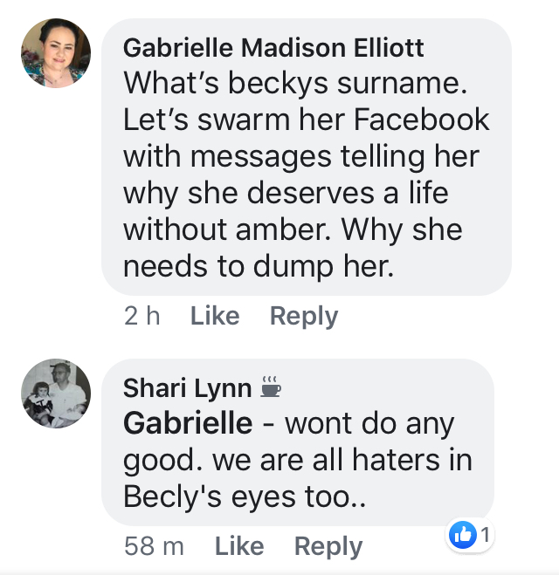Click the word Facebook in Gabrielle's comment

(x=421, y=120)
